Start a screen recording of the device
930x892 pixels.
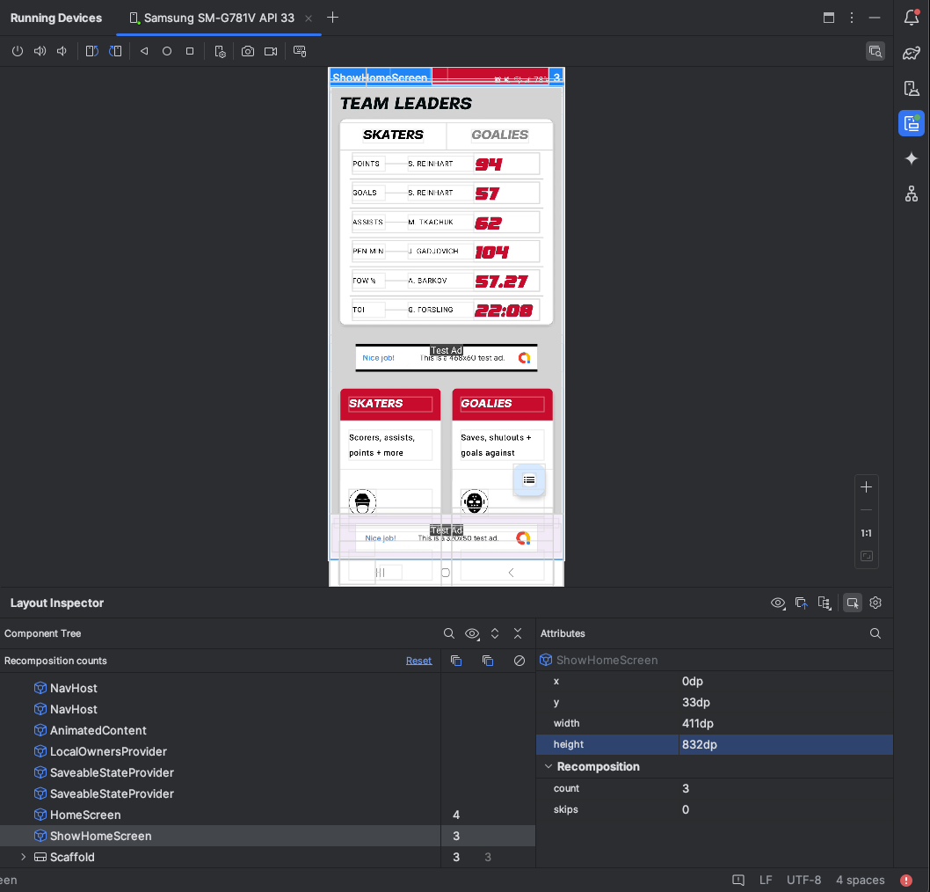[271, 51]
